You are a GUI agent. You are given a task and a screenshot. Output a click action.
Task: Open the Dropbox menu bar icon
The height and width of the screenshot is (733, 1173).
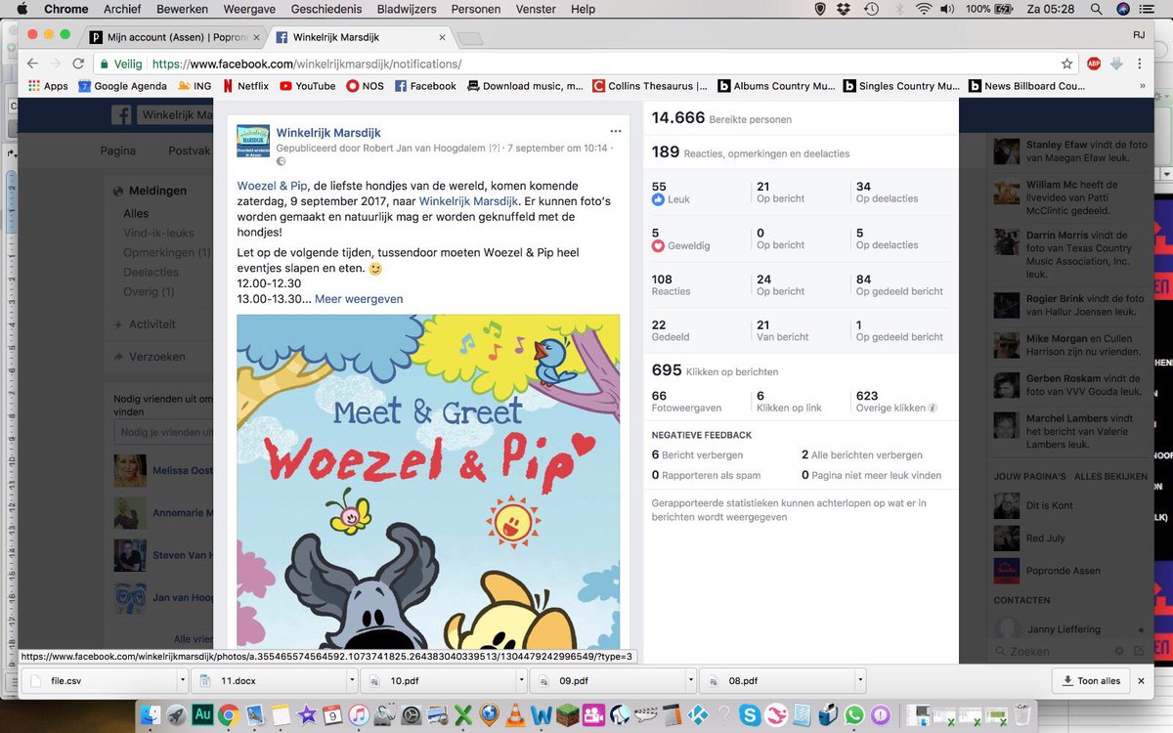pos(846,9)
